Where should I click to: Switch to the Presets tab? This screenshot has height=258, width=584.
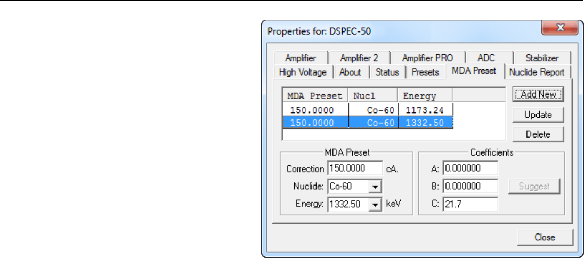point(425,72)
